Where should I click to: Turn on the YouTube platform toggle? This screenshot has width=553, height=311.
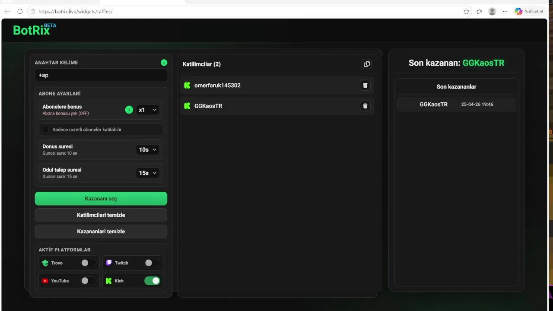click(88, 281)
